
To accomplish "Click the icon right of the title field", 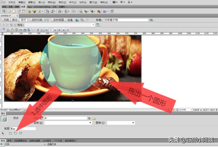I will pyautogui.click(x=151, y=20).
